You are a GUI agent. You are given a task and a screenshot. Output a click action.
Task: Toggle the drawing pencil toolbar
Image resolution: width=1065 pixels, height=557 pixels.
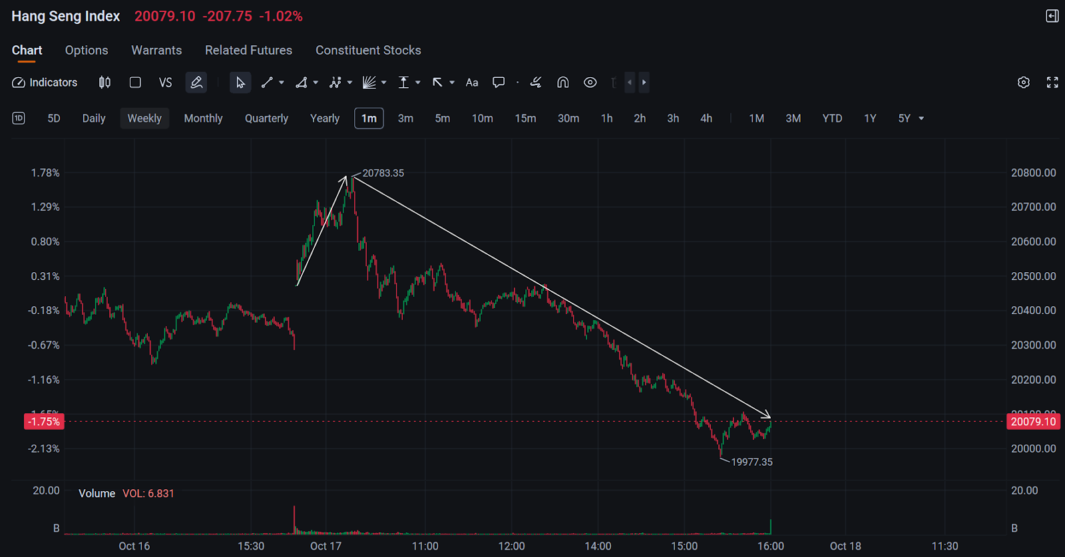click(196, 83)
